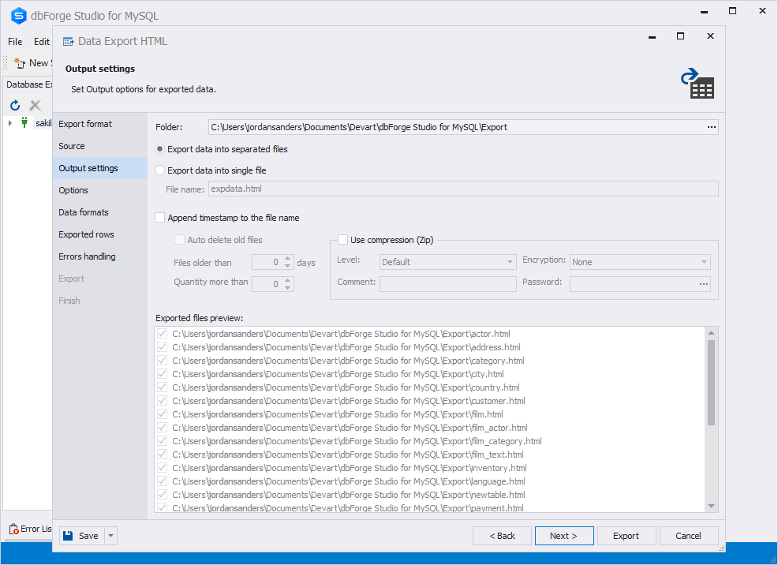Screen dimensions: 778x565
Task: Browse for output folder with ellipsis button
Action: [x=712, y=127]
